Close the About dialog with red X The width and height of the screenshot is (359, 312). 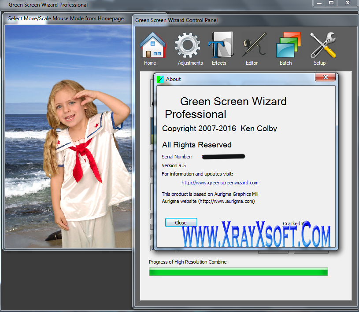pos(325,77)
